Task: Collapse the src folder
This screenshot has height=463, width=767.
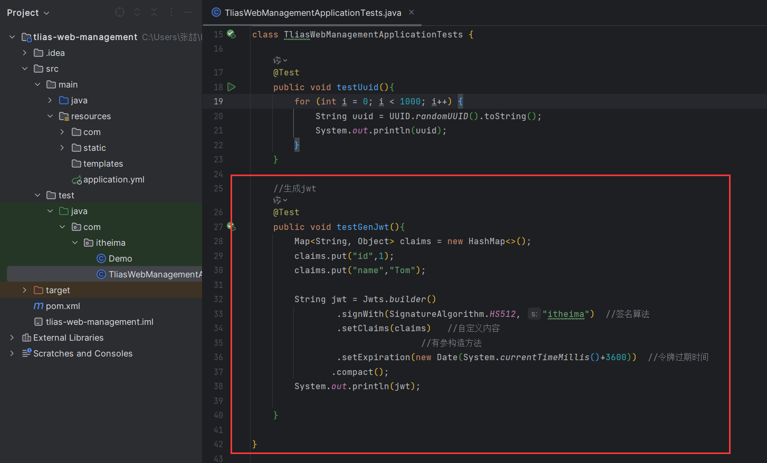Action: [x=25, y=69]
